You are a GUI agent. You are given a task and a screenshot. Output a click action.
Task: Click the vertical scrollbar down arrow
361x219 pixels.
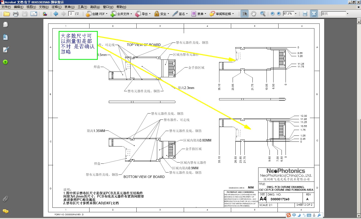point(359,216)
